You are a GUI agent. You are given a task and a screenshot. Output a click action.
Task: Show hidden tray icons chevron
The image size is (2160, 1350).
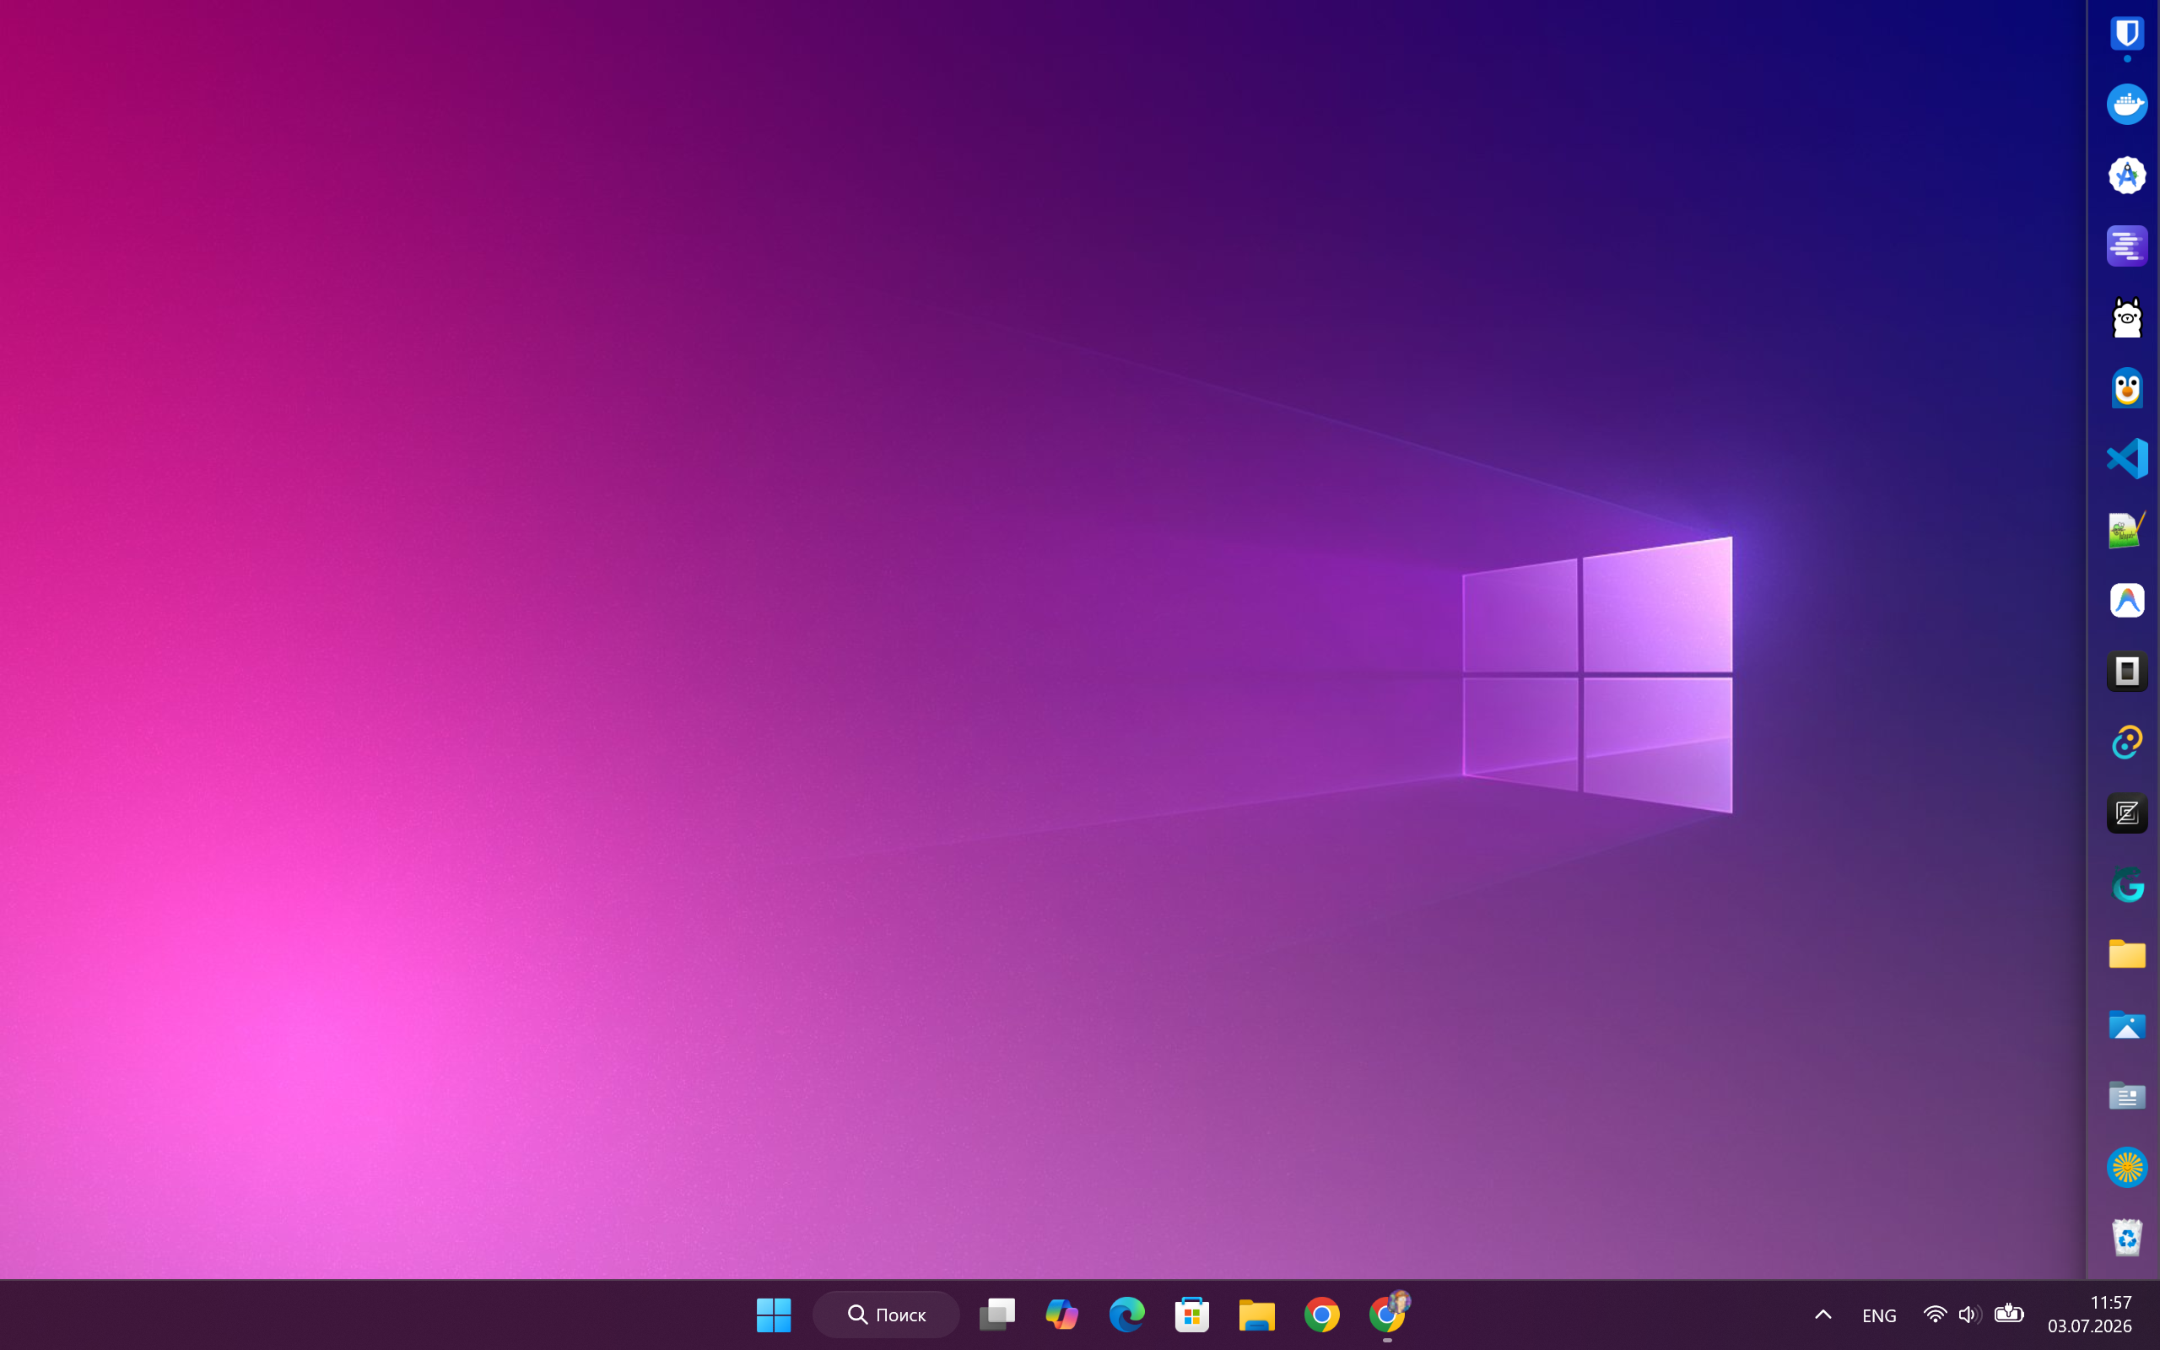pos(1822,1315)
